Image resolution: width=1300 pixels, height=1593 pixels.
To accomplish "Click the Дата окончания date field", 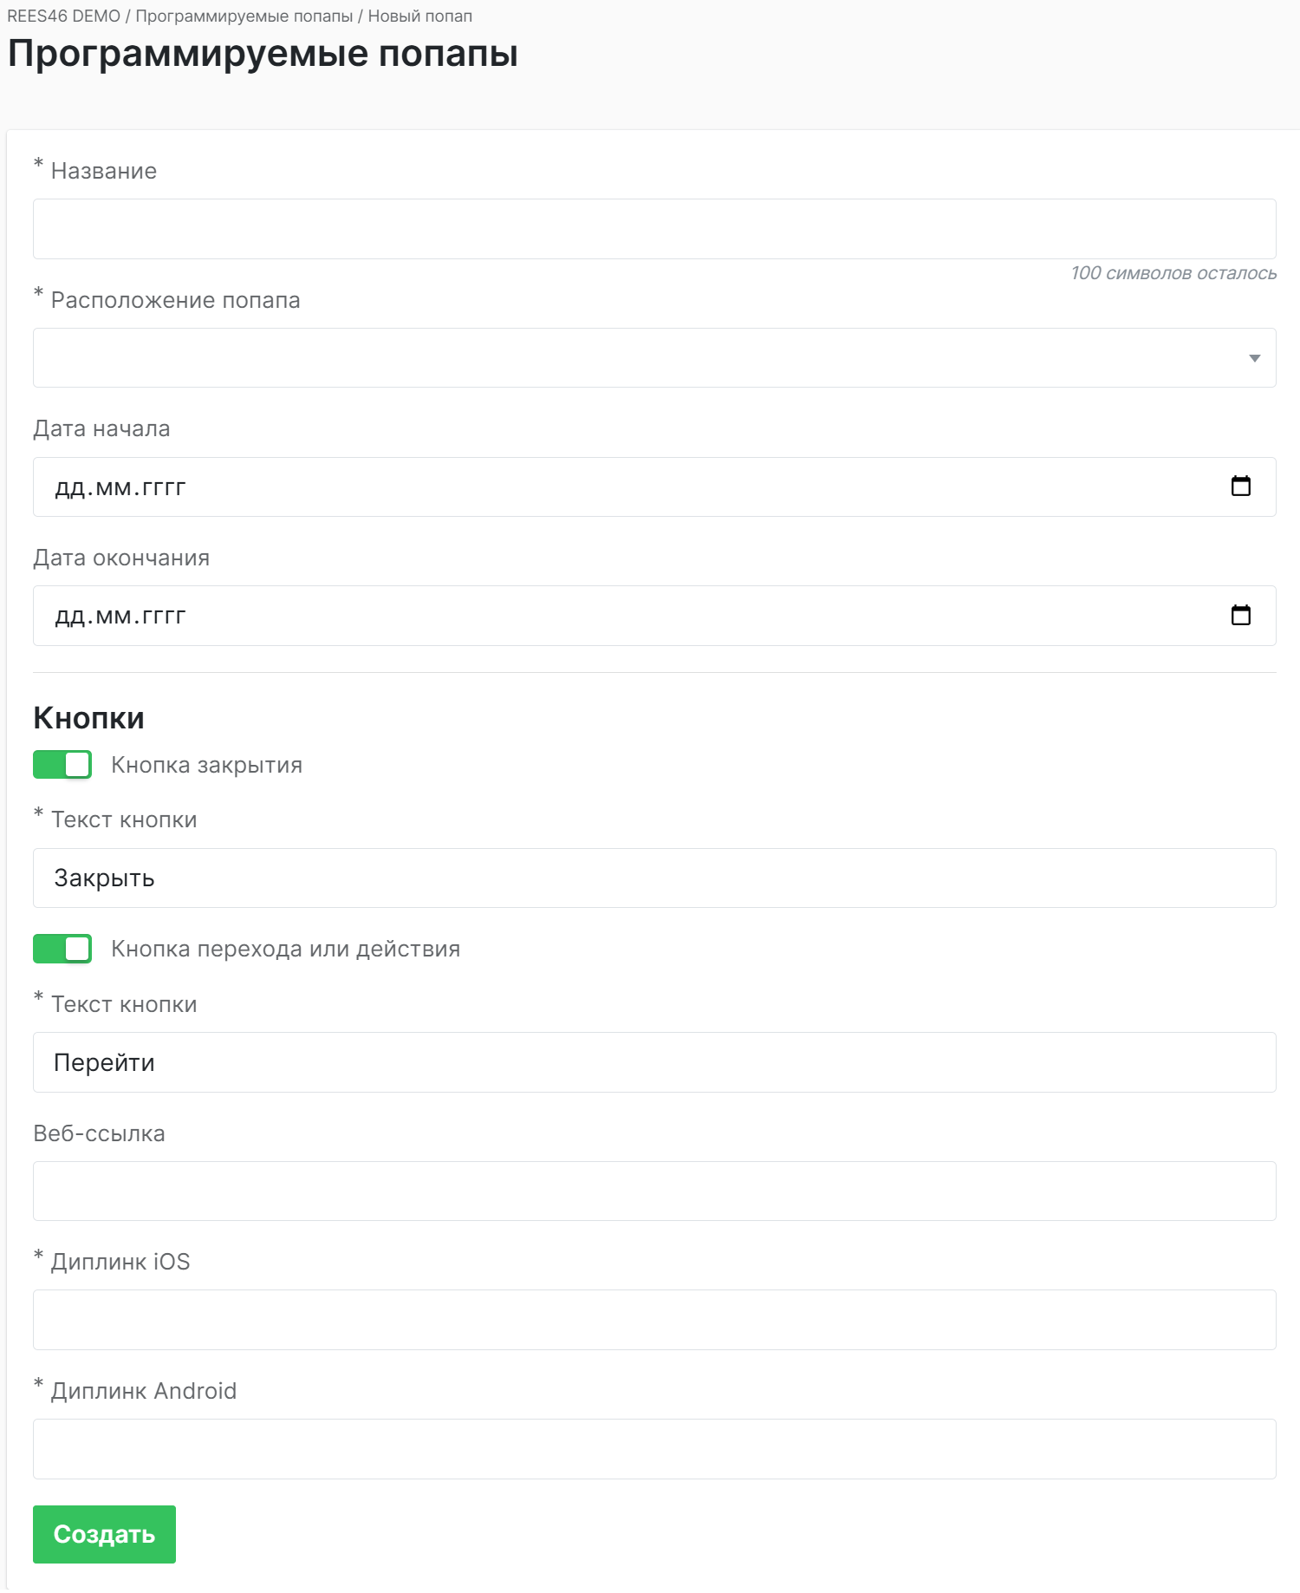I will pos(607,616).
